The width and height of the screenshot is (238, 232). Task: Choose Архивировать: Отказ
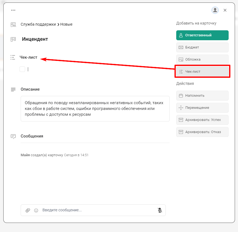tap(202, 132)
